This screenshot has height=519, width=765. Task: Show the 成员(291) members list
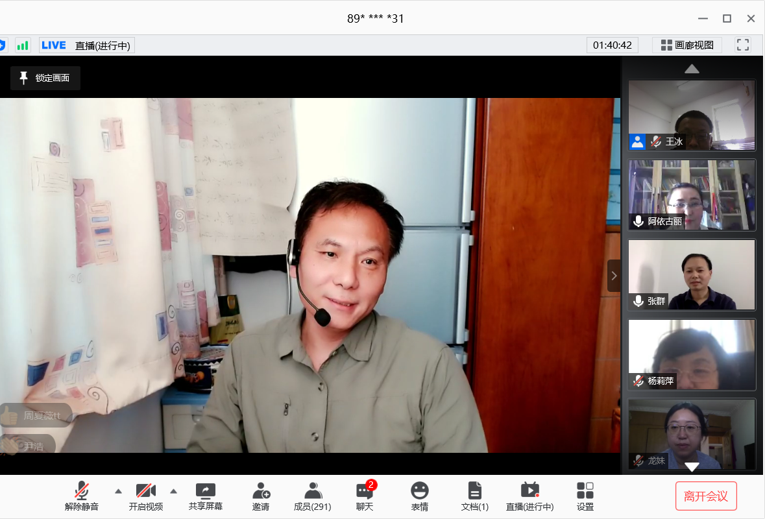(313, 496)
